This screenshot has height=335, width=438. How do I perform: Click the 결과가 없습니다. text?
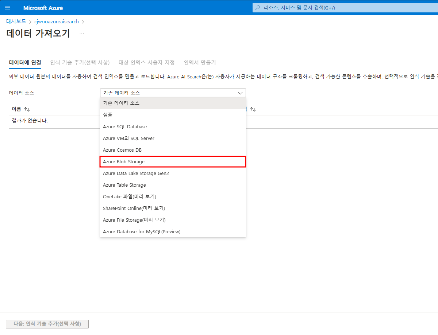30,121
